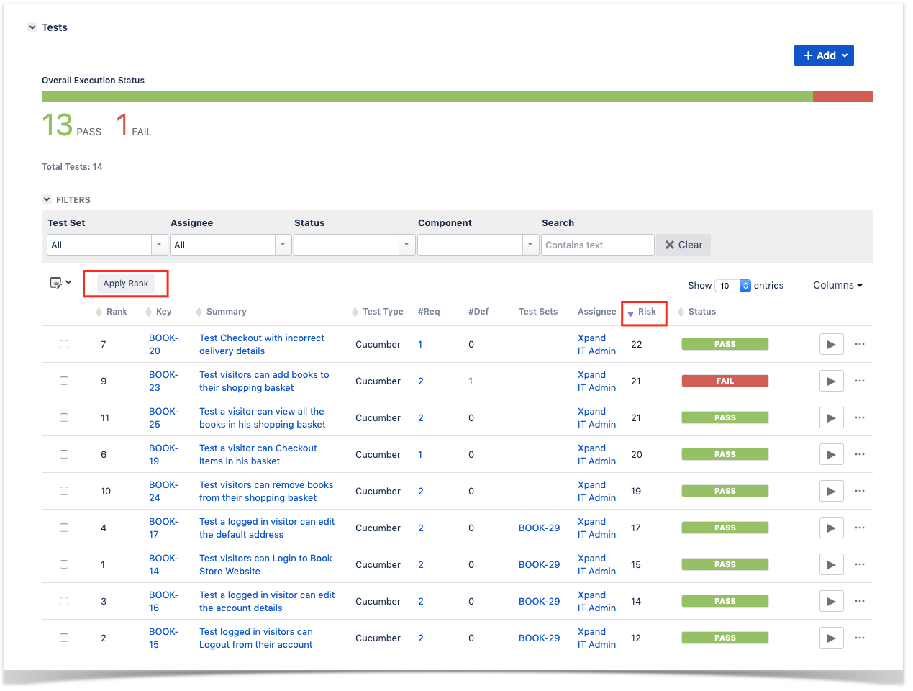Tick the checkbox for BOOK-20 row
This screenshot has height=691, width=913.
(x=64, y=344)
